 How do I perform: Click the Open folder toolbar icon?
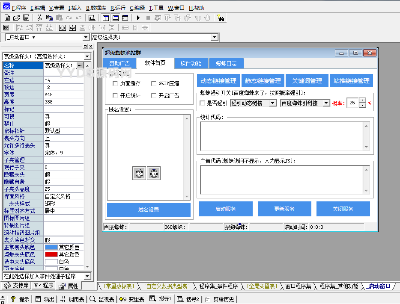click(x=16, y=18)
